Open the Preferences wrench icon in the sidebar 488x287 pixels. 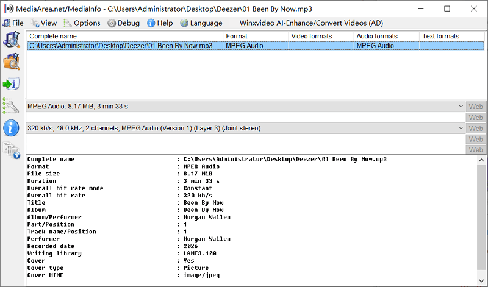(x=11, y=106)
